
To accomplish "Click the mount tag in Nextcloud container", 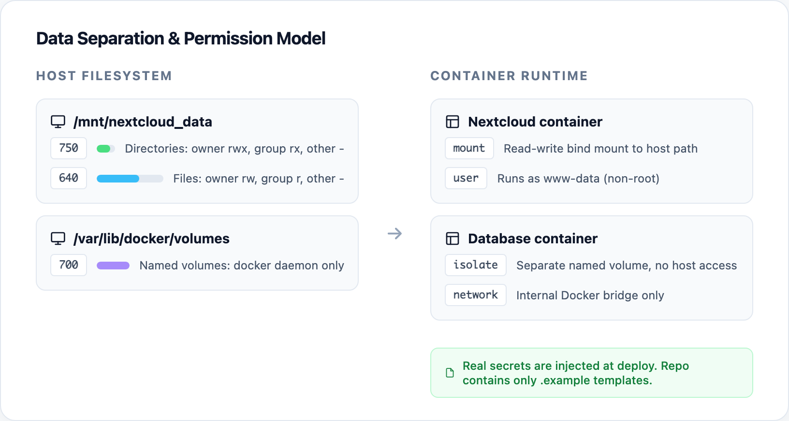I will (469, 148).
